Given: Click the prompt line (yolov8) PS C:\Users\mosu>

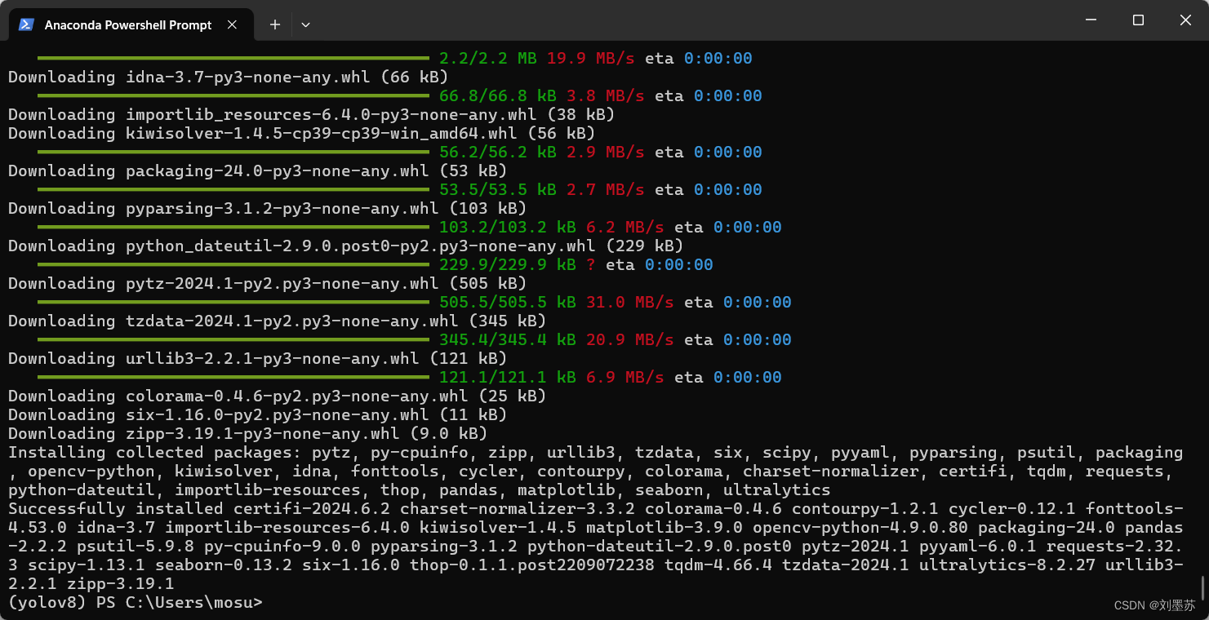Looking at the screenshot, I should 136,603.
